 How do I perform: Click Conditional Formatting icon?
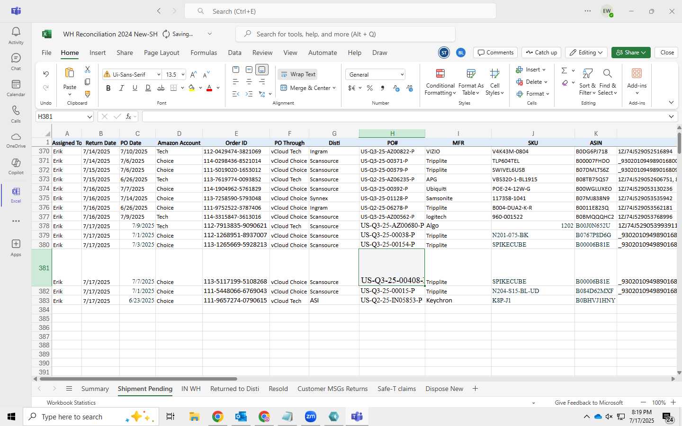pyautogui.click(x=440, y=73)
